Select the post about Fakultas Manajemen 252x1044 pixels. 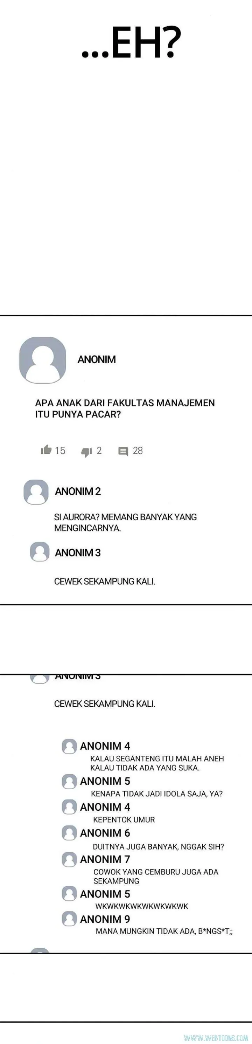point(125,408)
